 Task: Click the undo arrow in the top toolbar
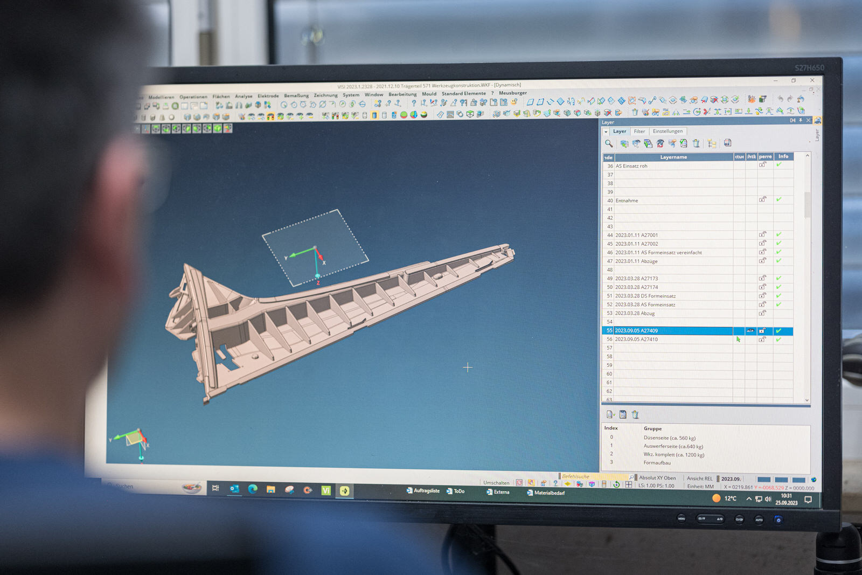pyautogui.click(x=780, y=99)
